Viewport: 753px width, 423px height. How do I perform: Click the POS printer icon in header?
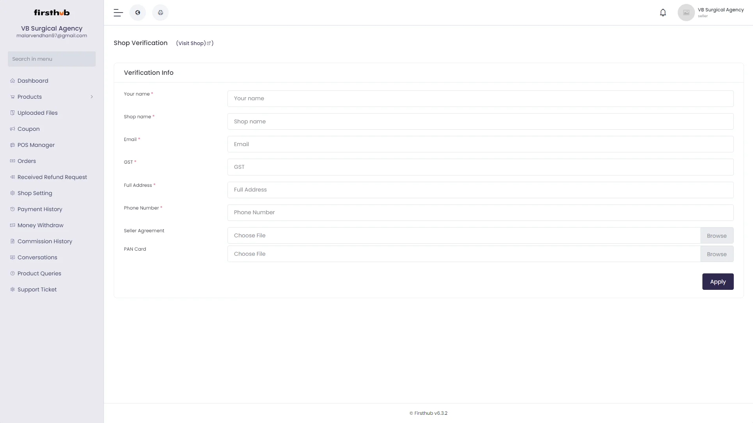pos(160,13)
